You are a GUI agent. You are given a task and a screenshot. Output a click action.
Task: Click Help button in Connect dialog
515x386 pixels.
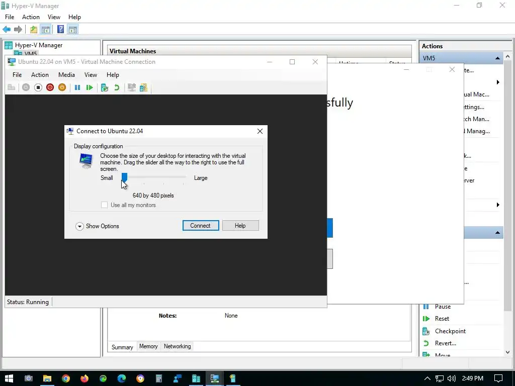tap(240, 226)
